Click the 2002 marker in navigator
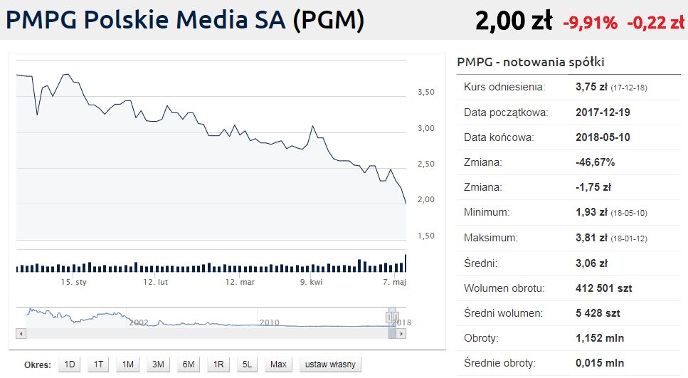Viewport: 688px width, 378px height. (139, 322)
